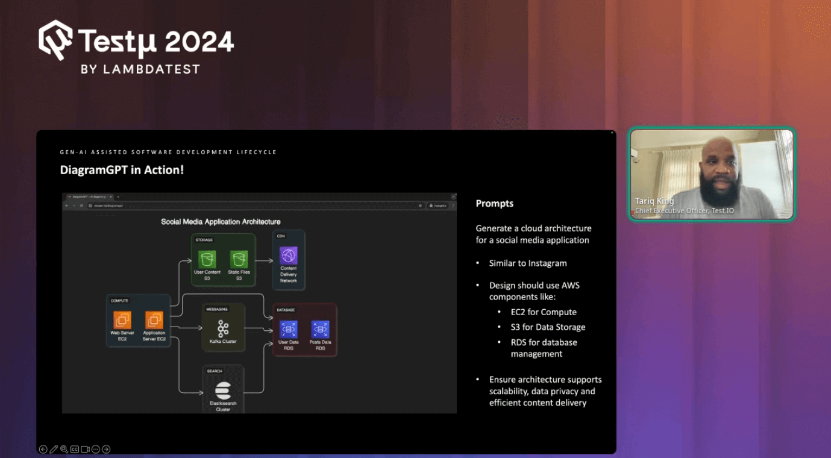Viewport: 831px width, 458px height.
Task: Click the Tariq King speaker video thumbnail
Action: (x=712, y=174)
